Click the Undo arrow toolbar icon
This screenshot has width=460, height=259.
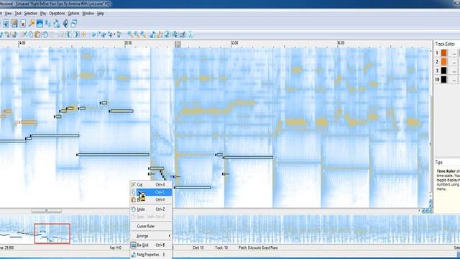coord(45,35)
